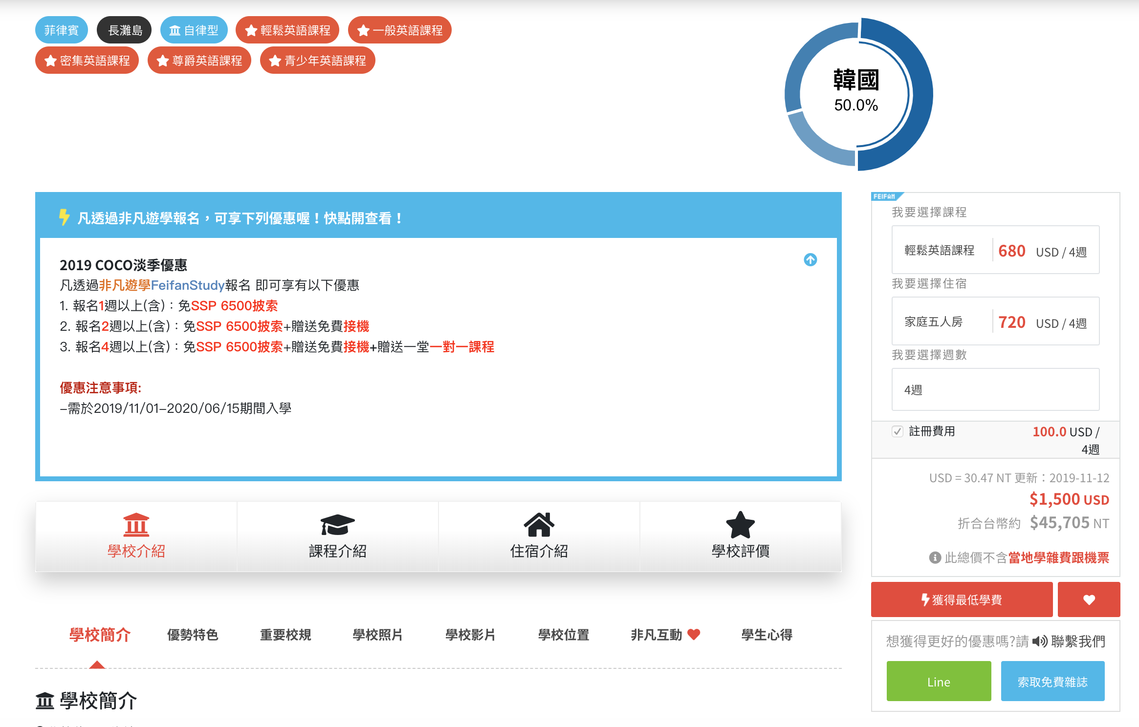The image size is (1139, 727).
Task: Click the 2019 COCO淡季優惠 heading
Action: click(123, 265)
